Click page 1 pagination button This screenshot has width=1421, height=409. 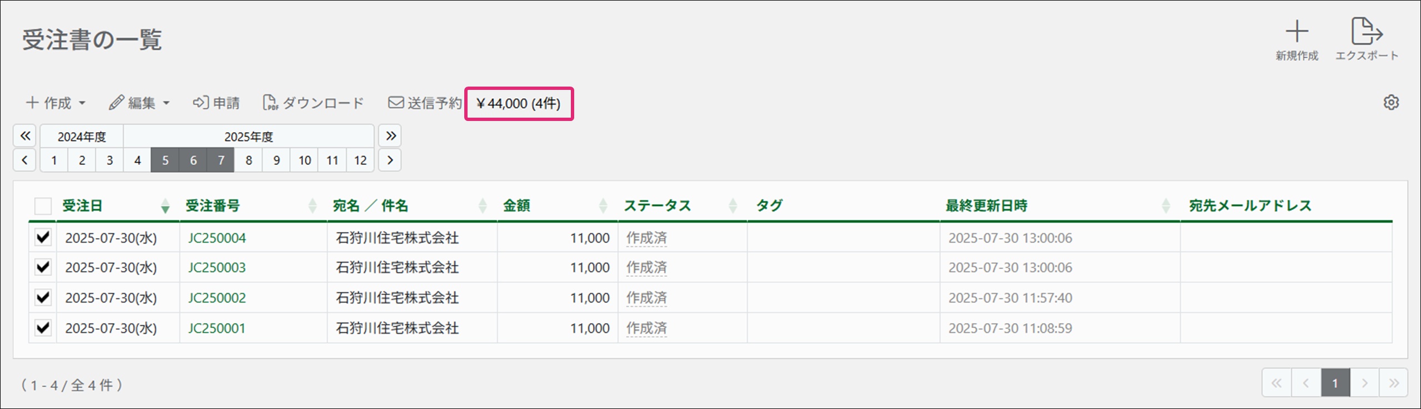pyautogui.click(x=1335, y=383)
